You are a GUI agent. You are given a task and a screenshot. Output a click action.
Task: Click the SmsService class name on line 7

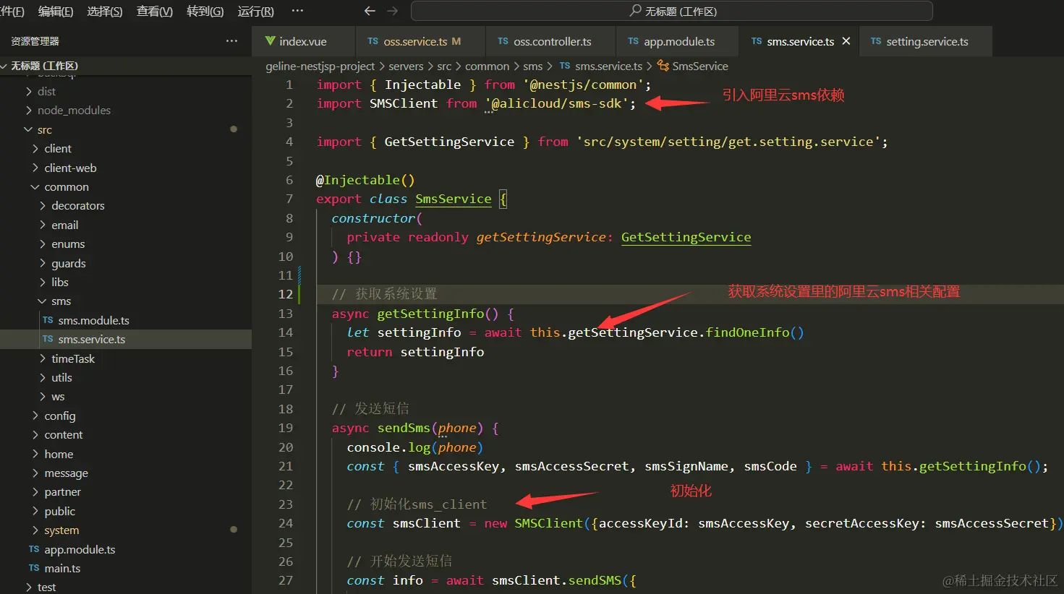click(x=454, y=199)
